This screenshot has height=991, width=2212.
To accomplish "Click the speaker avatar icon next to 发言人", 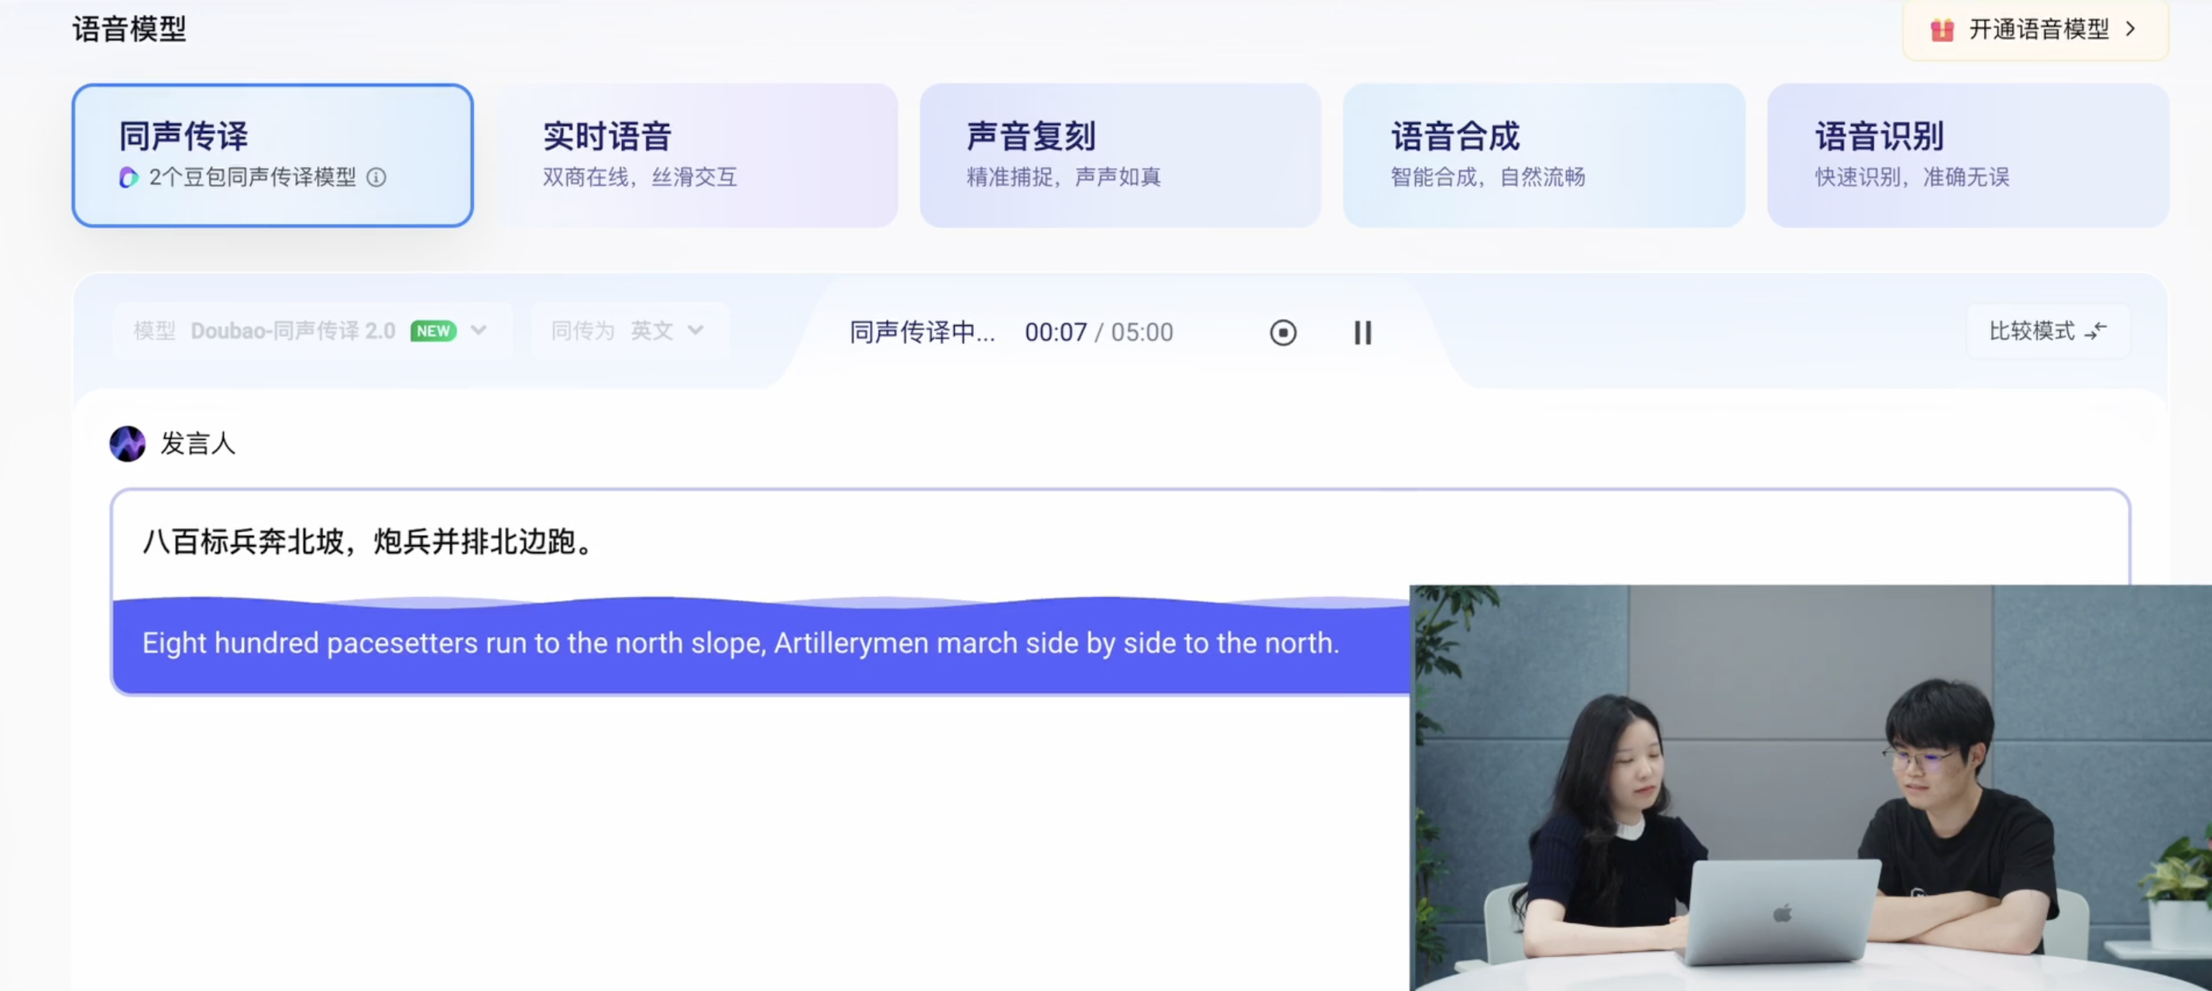I will pyautogui.click(x=127, y=444).
